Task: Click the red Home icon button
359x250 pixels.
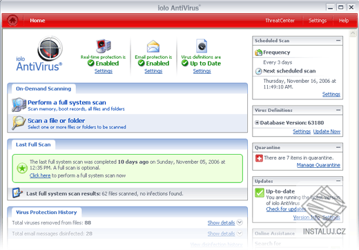Action: [x=12, y=20]
